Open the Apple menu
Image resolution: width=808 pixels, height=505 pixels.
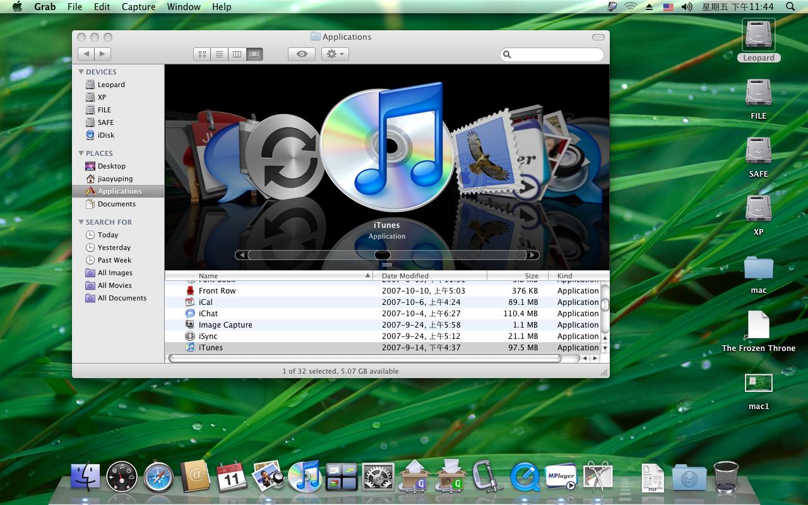(x=17, y=7)
